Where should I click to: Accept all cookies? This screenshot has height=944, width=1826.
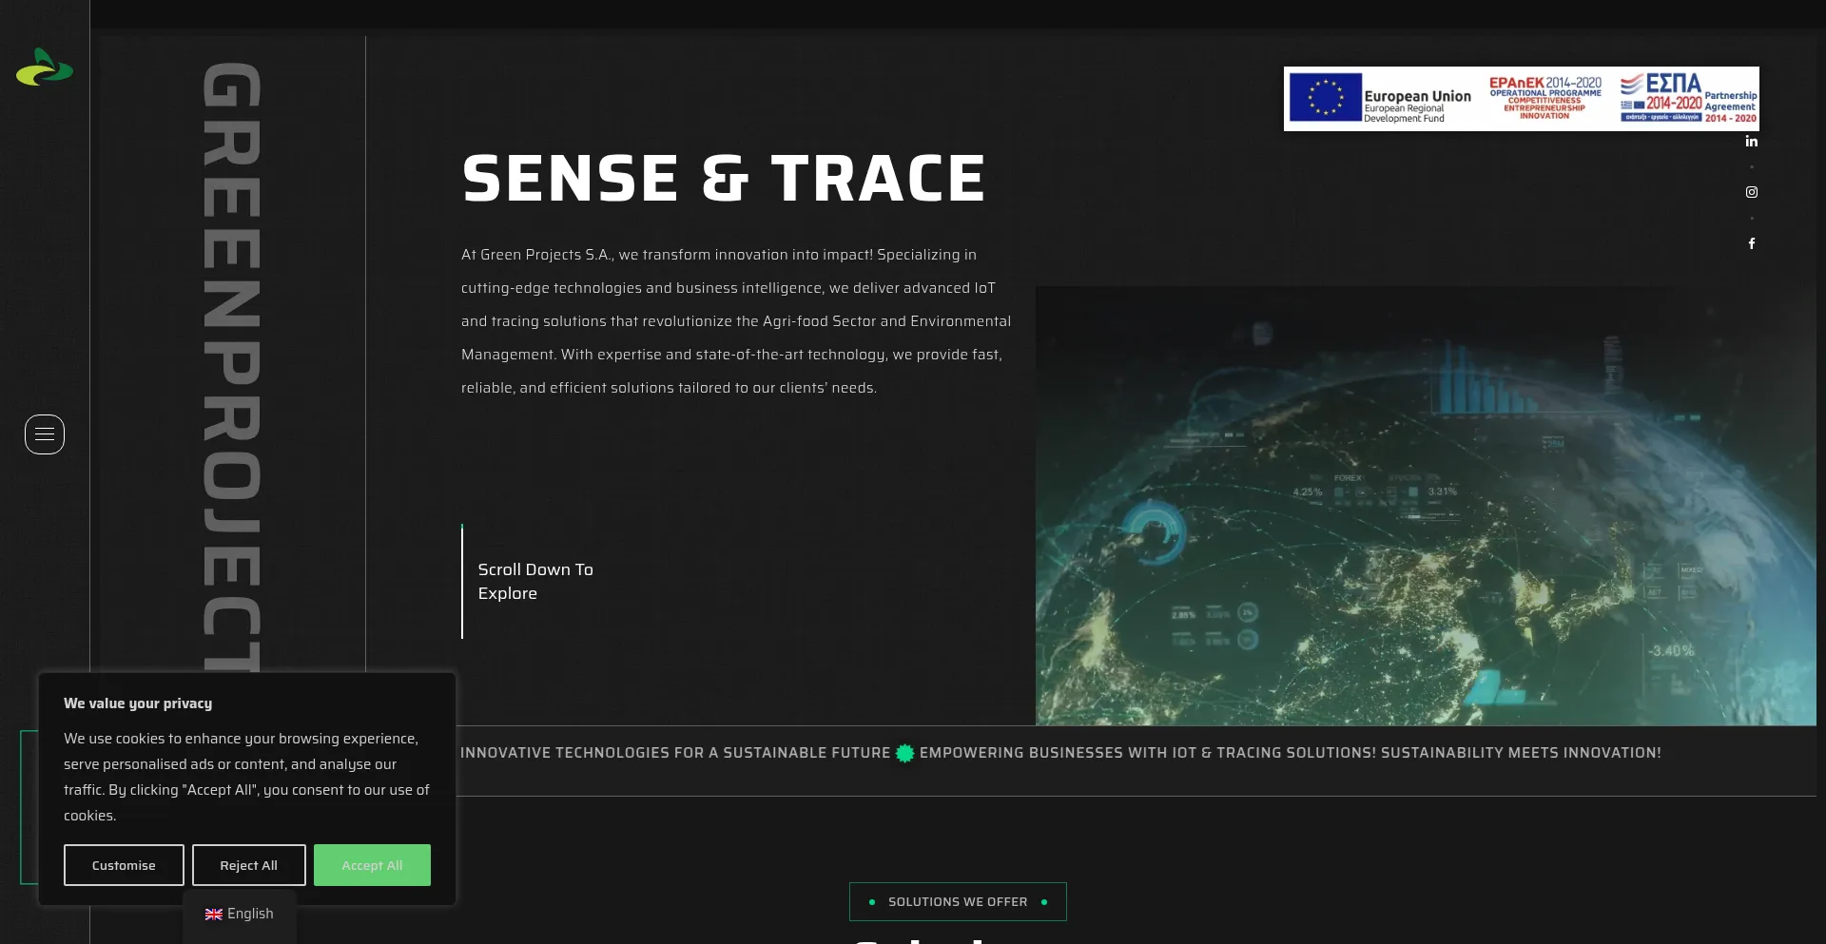tap(372, 865)
